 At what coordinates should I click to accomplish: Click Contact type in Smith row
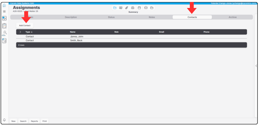coord(30,41)
